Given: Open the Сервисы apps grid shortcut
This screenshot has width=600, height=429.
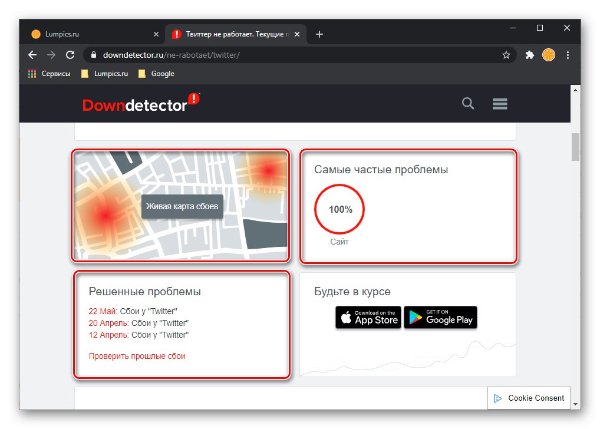Looking at the screenshot, I should point(50,74).
